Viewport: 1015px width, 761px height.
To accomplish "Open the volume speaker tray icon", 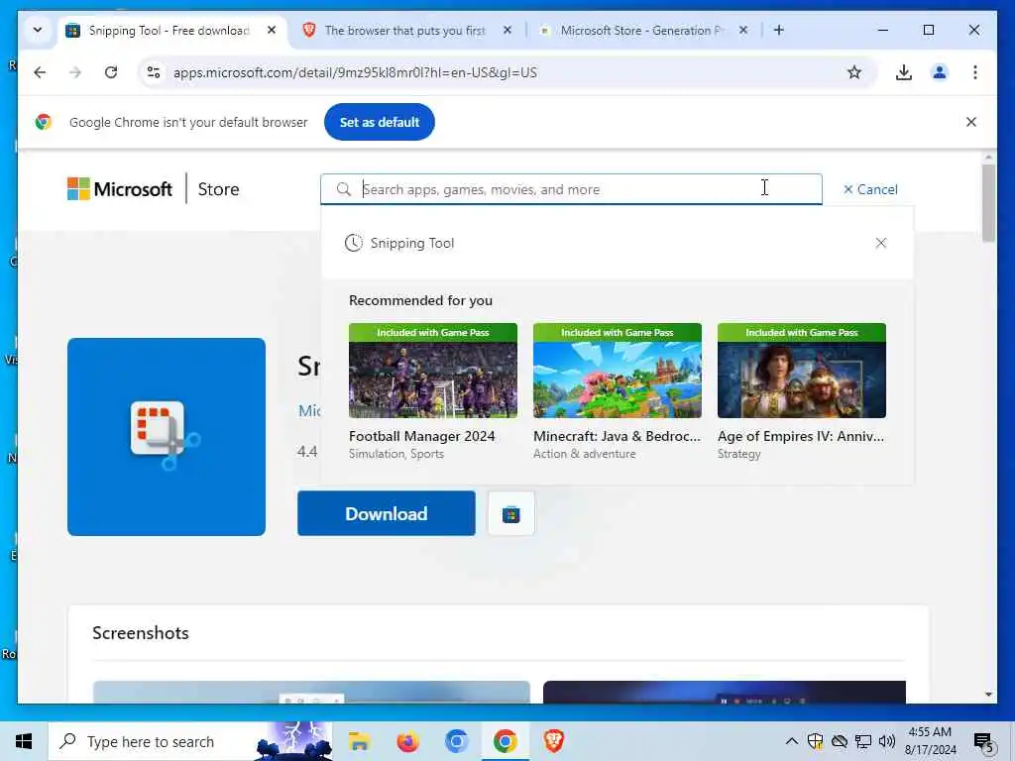I will (887, 741).
